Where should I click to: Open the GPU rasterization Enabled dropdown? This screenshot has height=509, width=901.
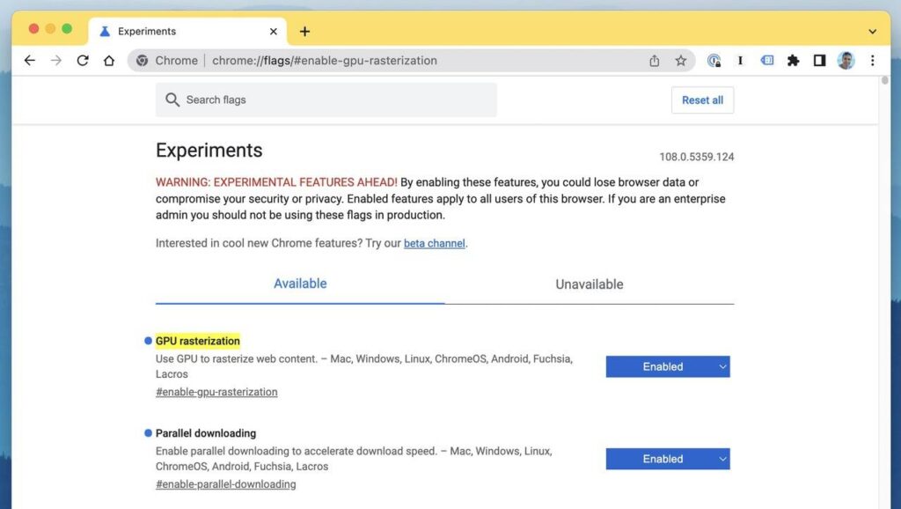[668, 366]
